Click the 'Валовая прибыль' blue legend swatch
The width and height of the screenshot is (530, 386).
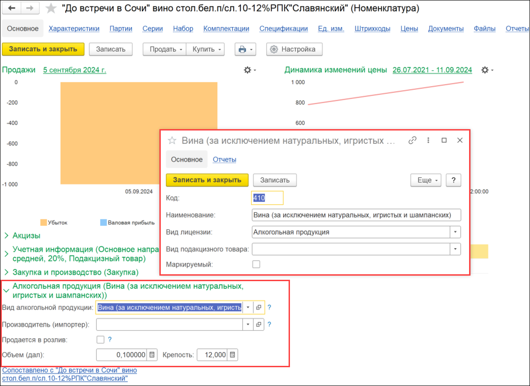[x=104, y=223]
